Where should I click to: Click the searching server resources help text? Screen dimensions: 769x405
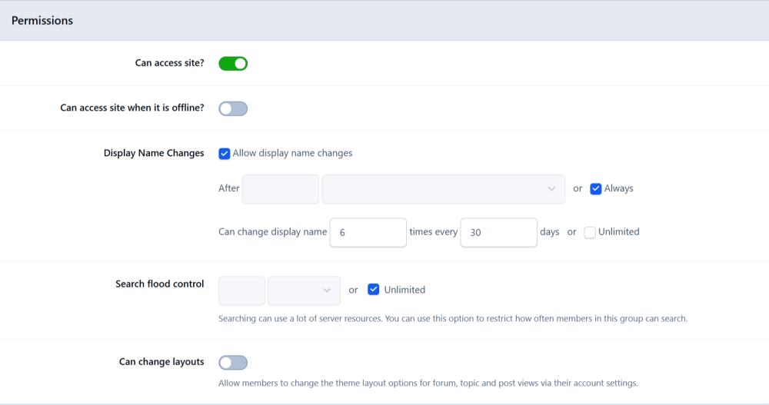coord(453,319)
